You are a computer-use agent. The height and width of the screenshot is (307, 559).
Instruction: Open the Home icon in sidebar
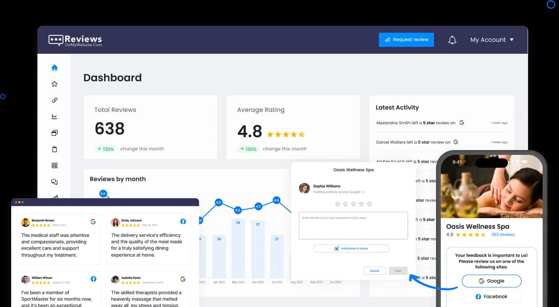pyautogui.click(x=55, y=68)
